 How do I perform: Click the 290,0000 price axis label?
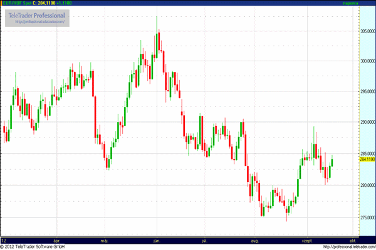click(x=368, y=122)
